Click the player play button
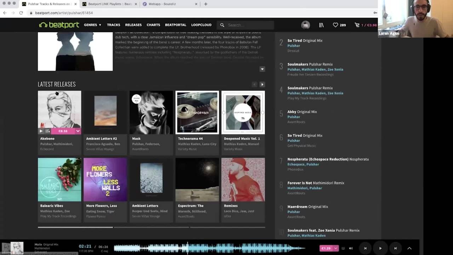The image size is (453, 255). (380, 248)
